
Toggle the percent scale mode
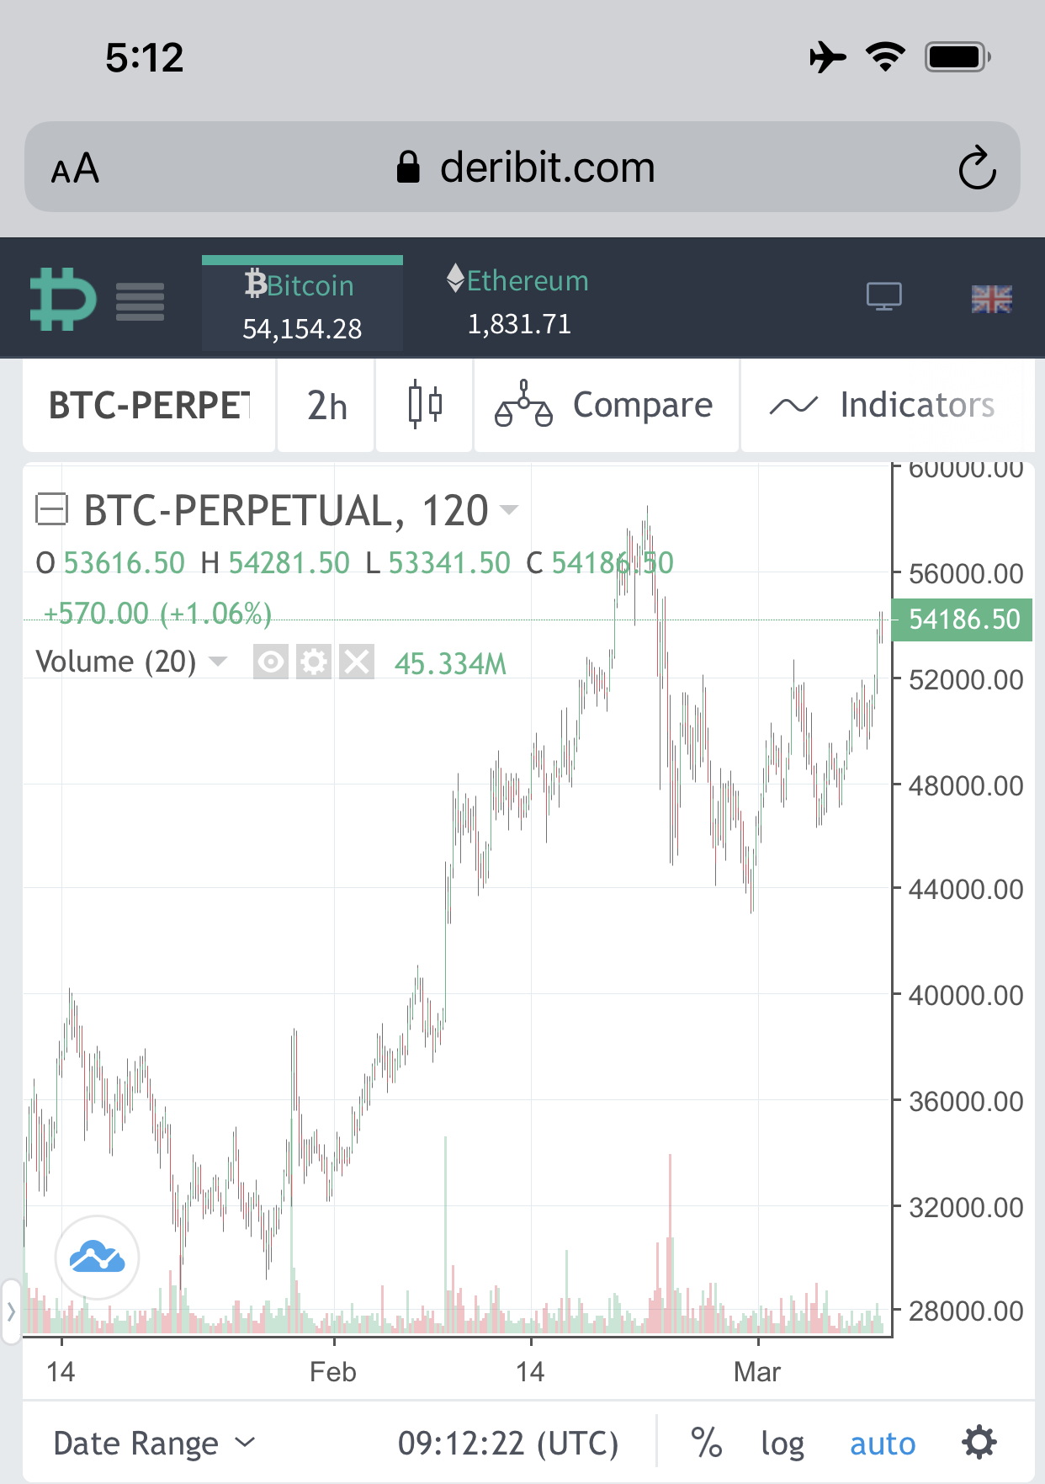pyautogui.click(x=706, y=1443)
